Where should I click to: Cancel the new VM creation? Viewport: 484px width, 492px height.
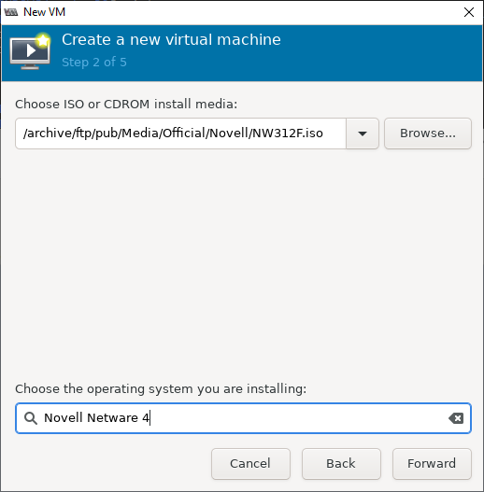[250, 463]
